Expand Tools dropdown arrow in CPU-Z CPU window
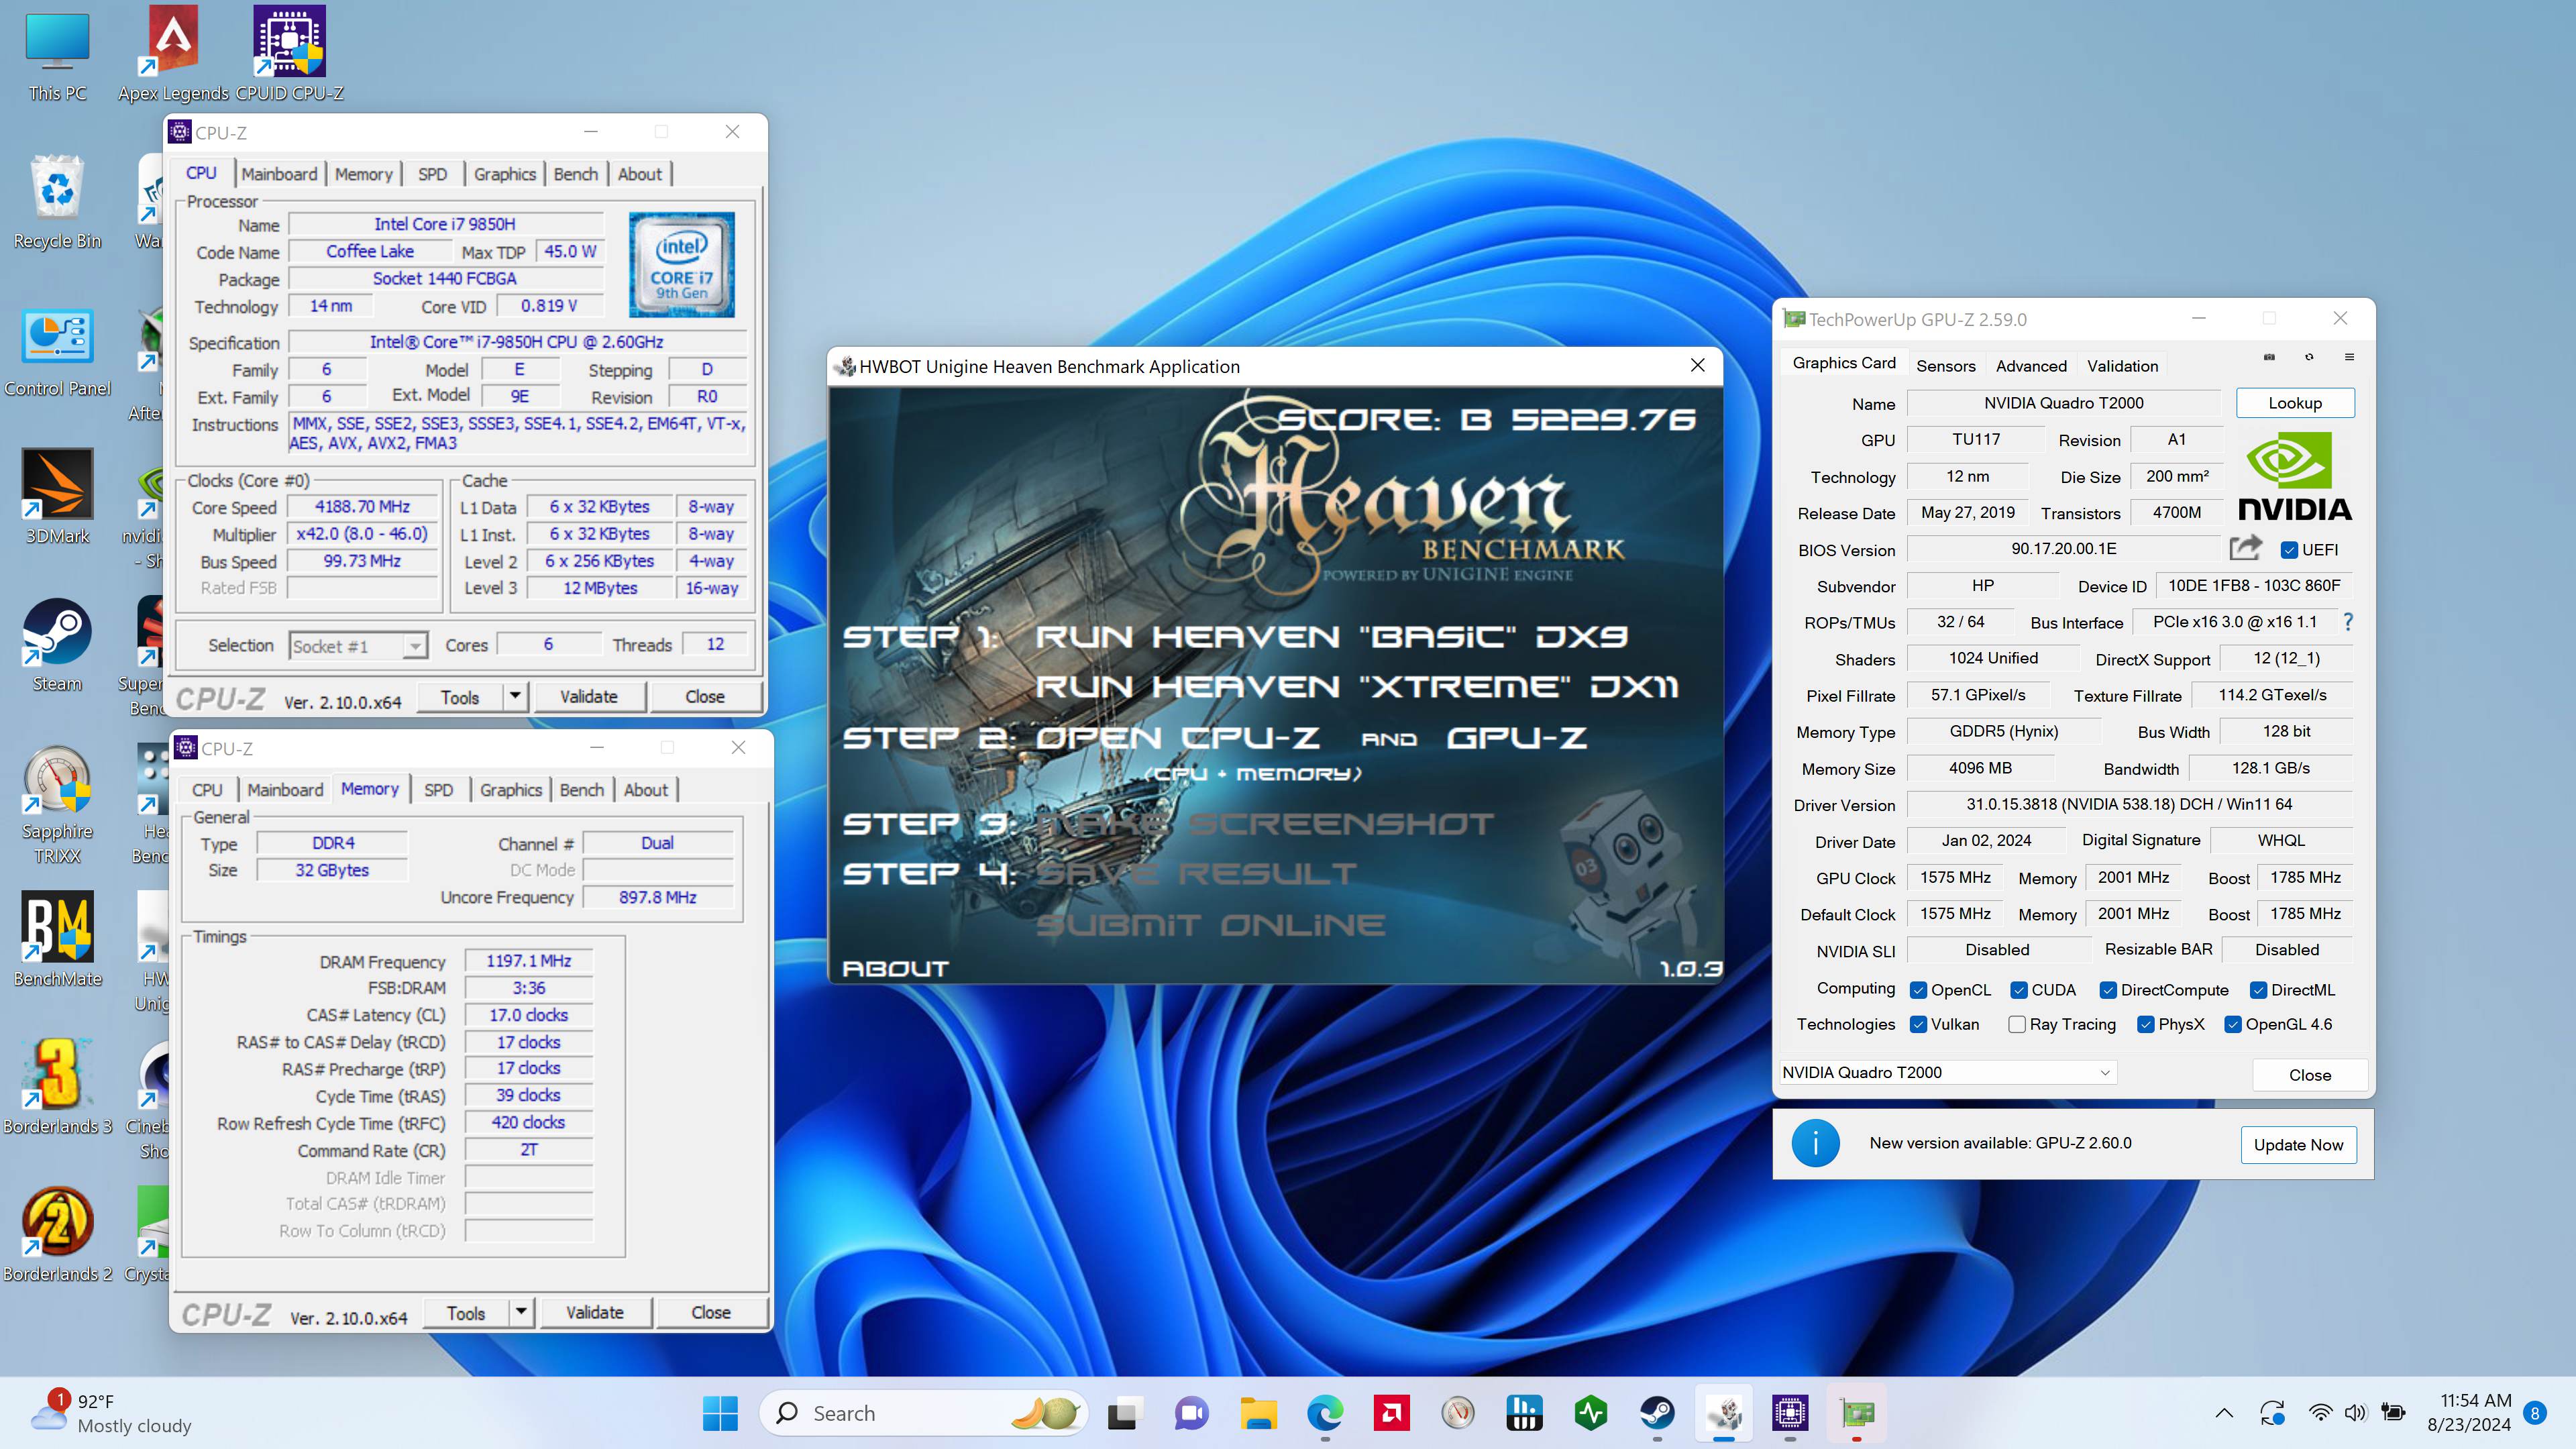This screenshot has width=2576, height=1449. click(x=515, y=696)
